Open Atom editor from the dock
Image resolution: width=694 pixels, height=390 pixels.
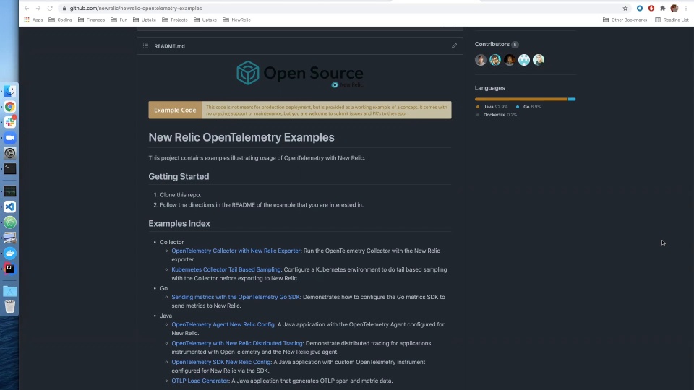tap(9, 222)
